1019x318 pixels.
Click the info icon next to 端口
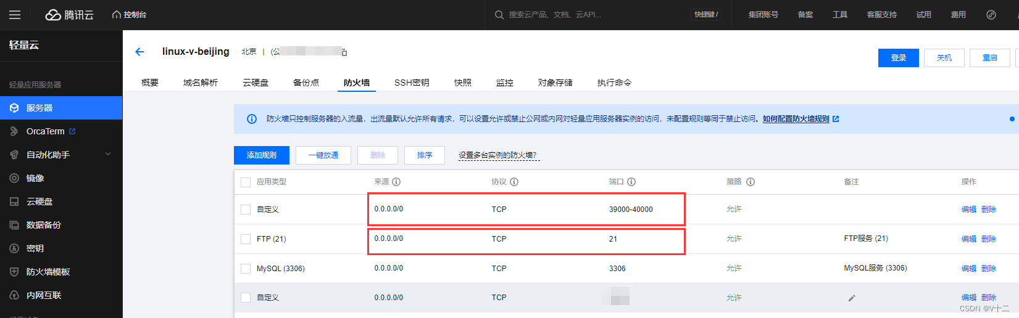(x=631, y=182)
